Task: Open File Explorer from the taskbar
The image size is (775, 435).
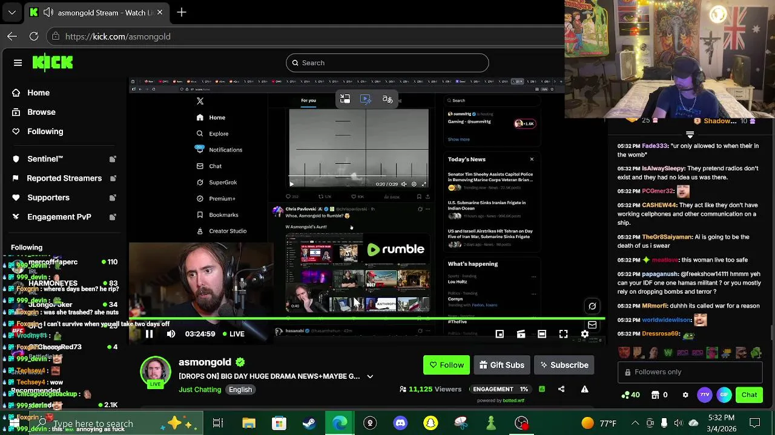Action: pos(249,423)
